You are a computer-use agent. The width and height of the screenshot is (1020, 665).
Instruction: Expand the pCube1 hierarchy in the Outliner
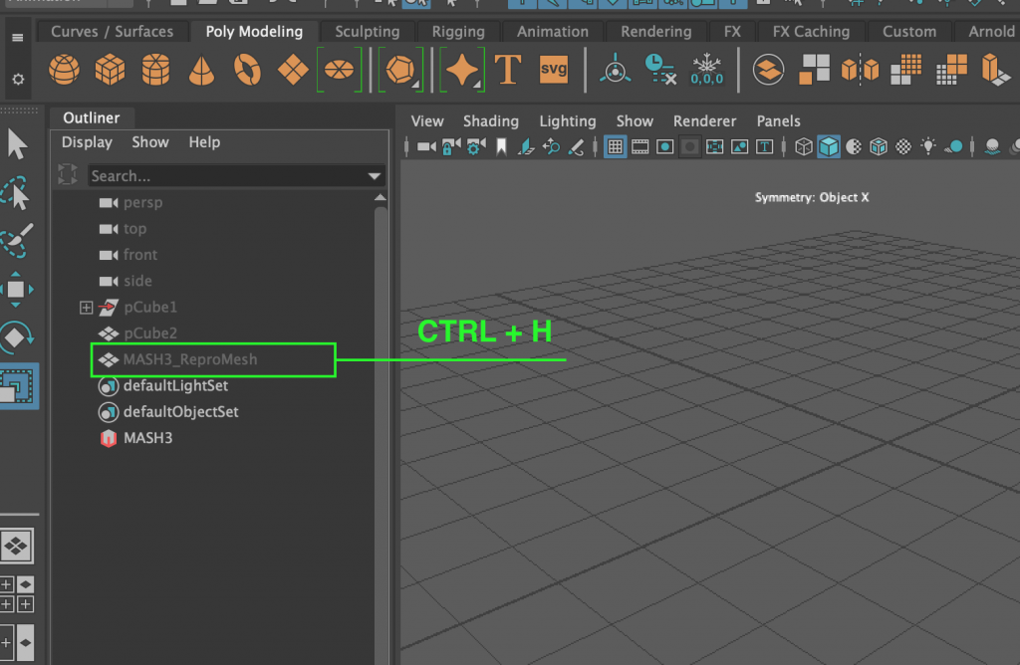pyautogui.click(x=87, y=307)
